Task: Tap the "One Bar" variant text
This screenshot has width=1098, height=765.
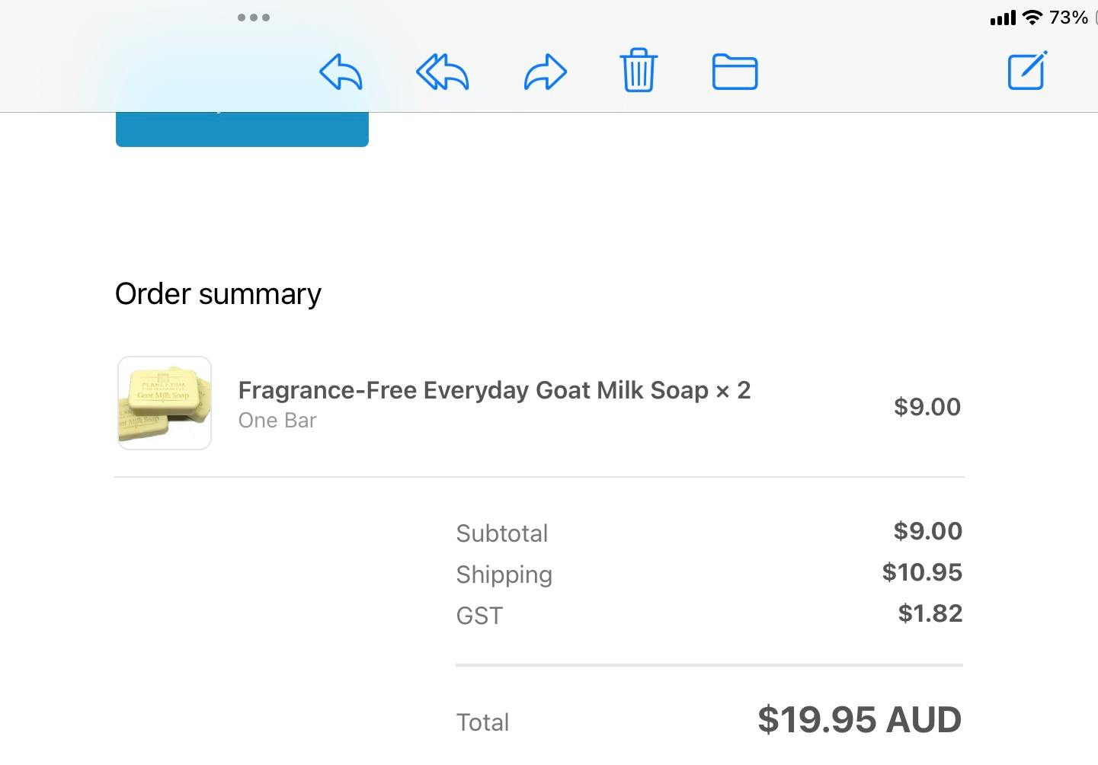Action: (277, 421)
